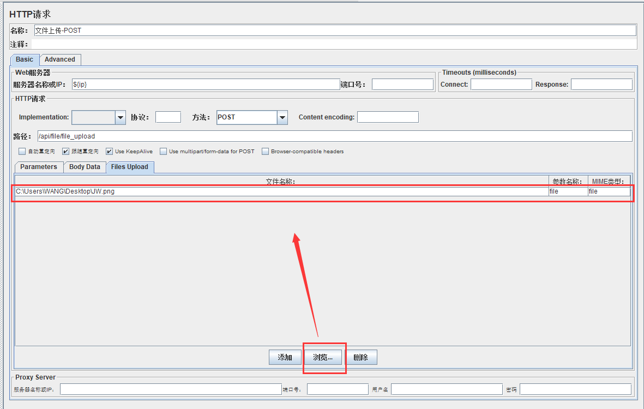Viewport: 644px width, 409px height.
Task: Uncheck the 跟随重定向 checkbox
Action: [x=66, y=152]
